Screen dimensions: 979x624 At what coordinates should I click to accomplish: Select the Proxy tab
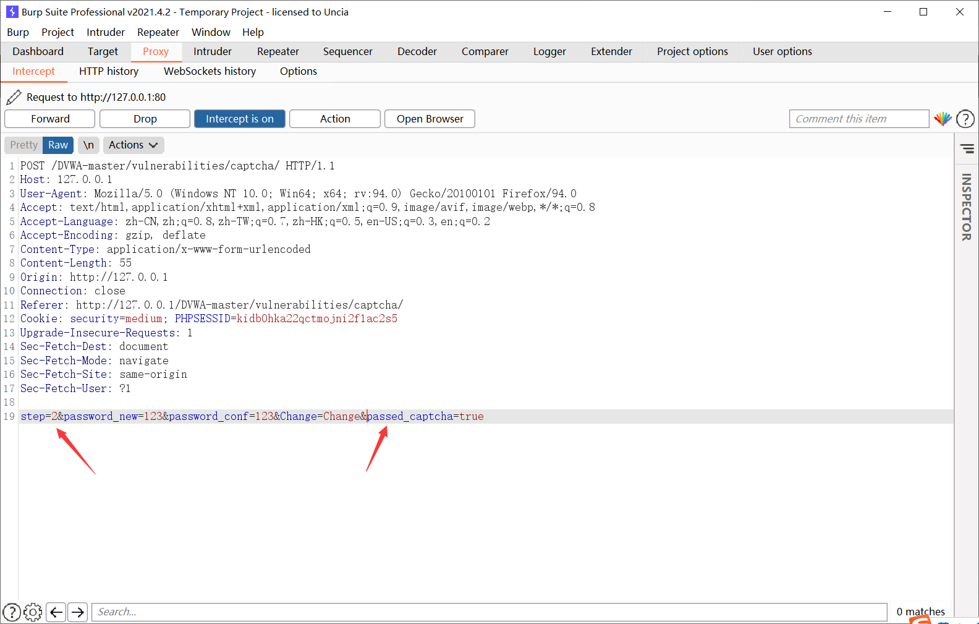156,51
